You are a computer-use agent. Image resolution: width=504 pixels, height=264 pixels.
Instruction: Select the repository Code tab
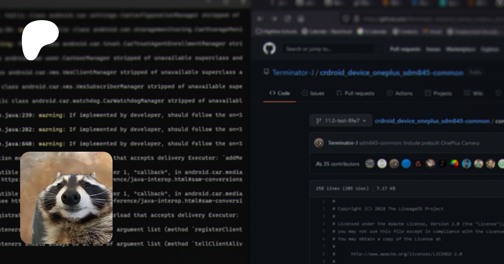pyautogui.click(x=279, y=93)
